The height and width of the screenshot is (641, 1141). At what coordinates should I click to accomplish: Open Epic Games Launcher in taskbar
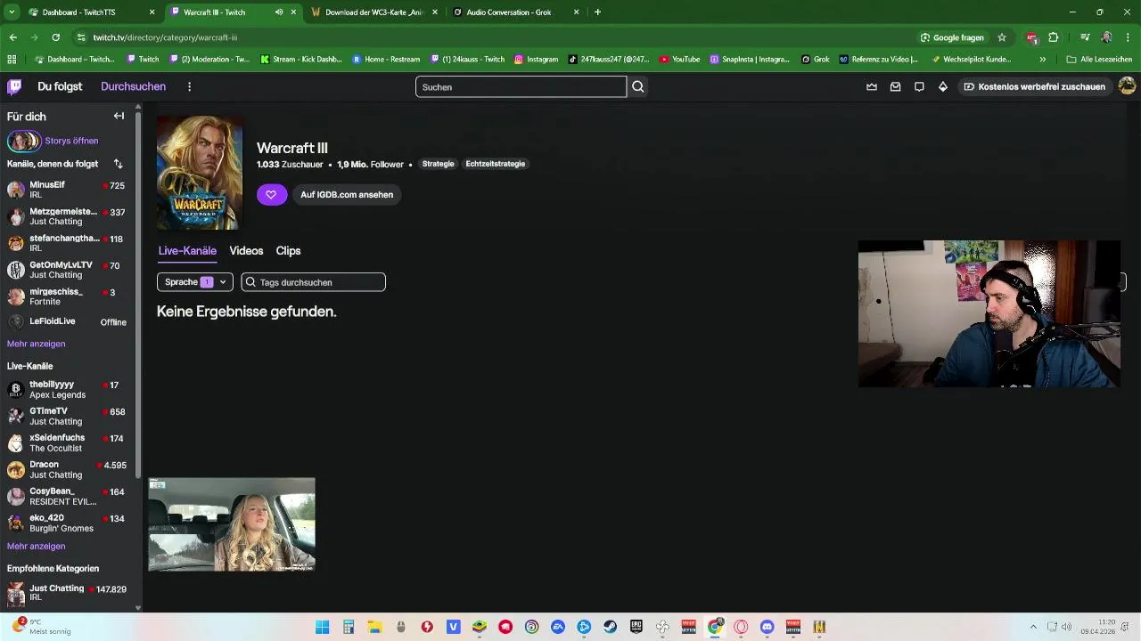[636, 627]
